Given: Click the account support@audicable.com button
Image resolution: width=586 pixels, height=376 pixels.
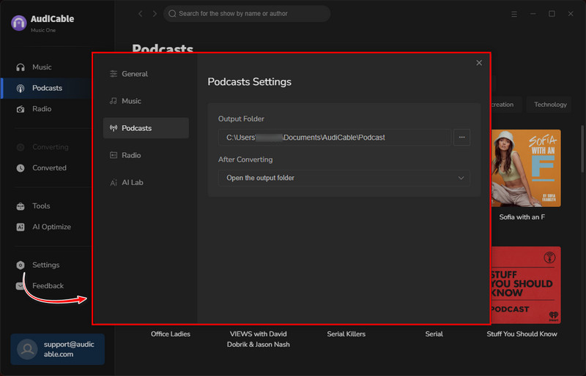Looking at the screenshot, I should tap(58, 349).
